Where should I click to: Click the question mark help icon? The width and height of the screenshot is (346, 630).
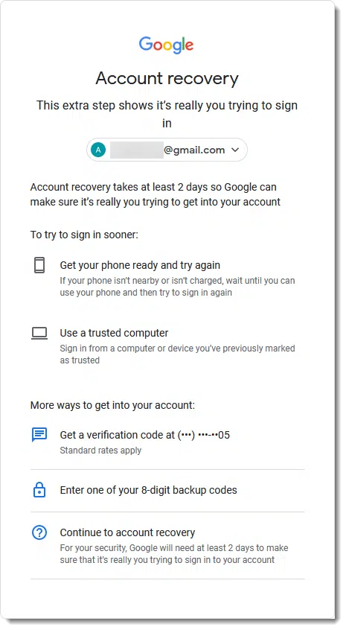[39, 532]
